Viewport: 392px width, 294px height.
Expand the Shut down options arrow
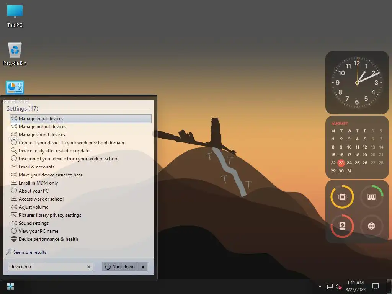[143, 267]
